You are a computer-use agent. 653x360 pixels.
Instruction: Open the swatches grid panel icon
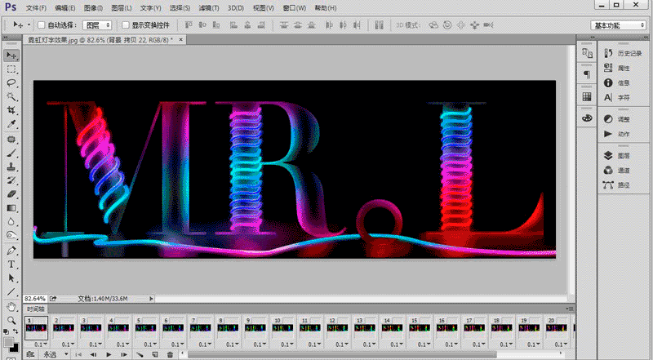[x=587, y=96]
